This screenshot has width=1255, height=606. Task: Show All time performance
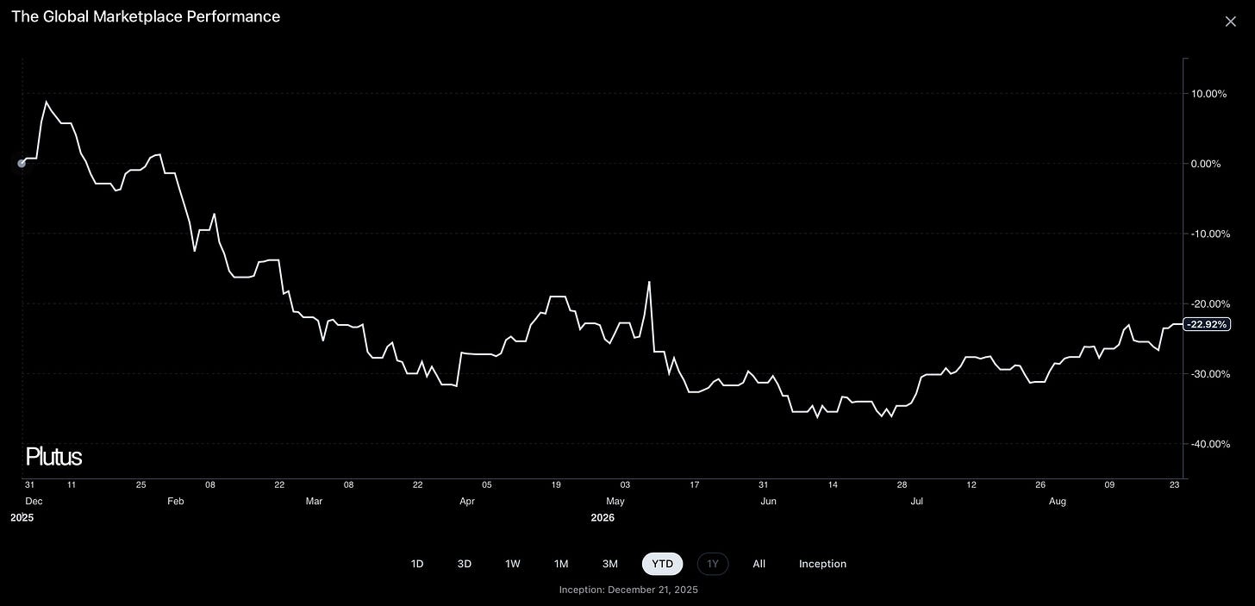(759, 564)
